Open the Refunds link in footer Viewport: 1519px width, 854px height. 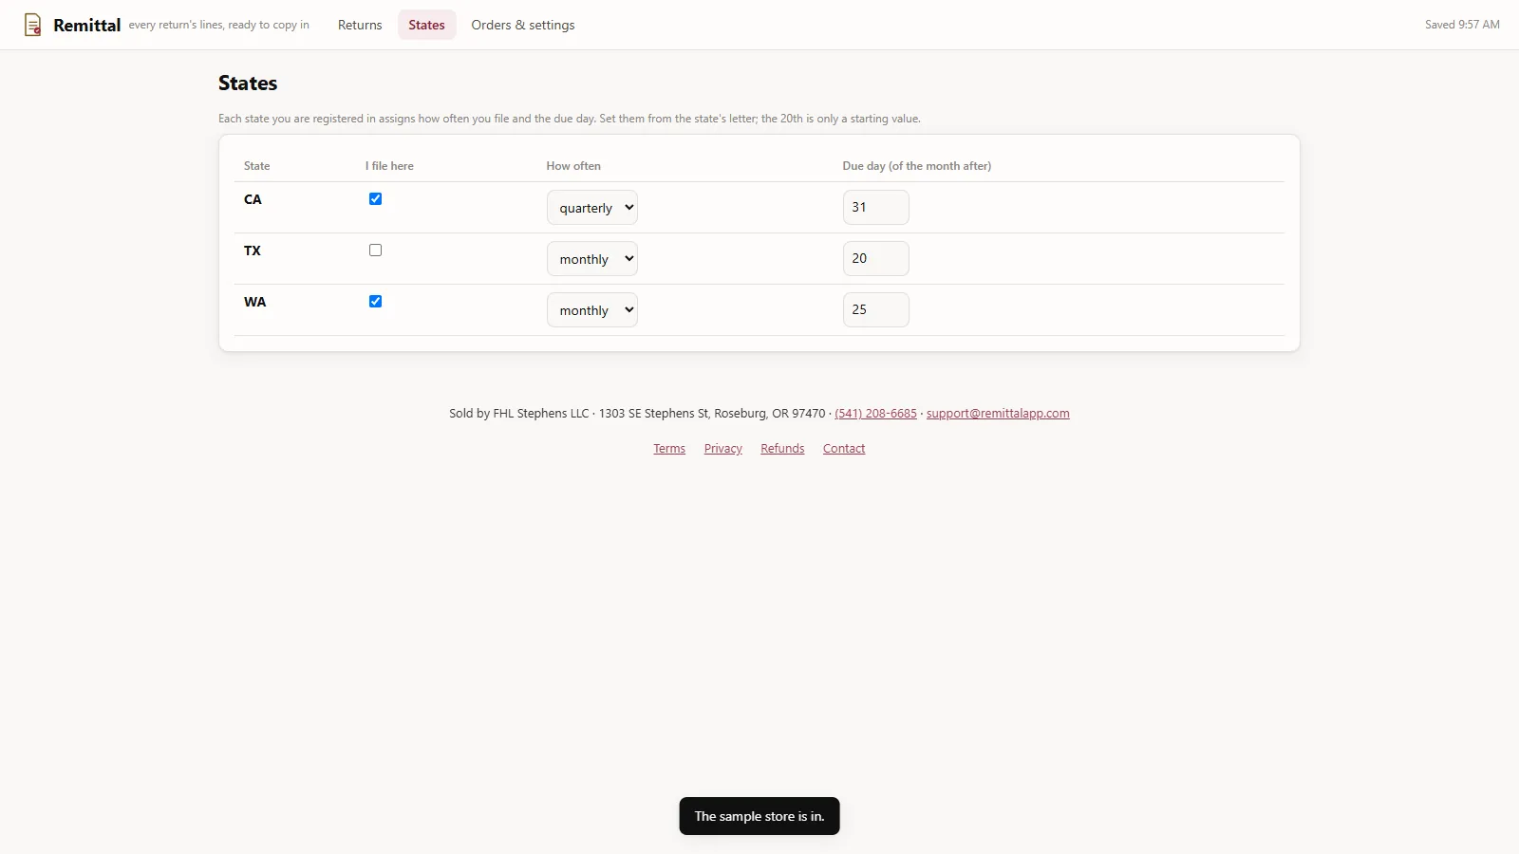pyautogui.click(x=782, y=449)
